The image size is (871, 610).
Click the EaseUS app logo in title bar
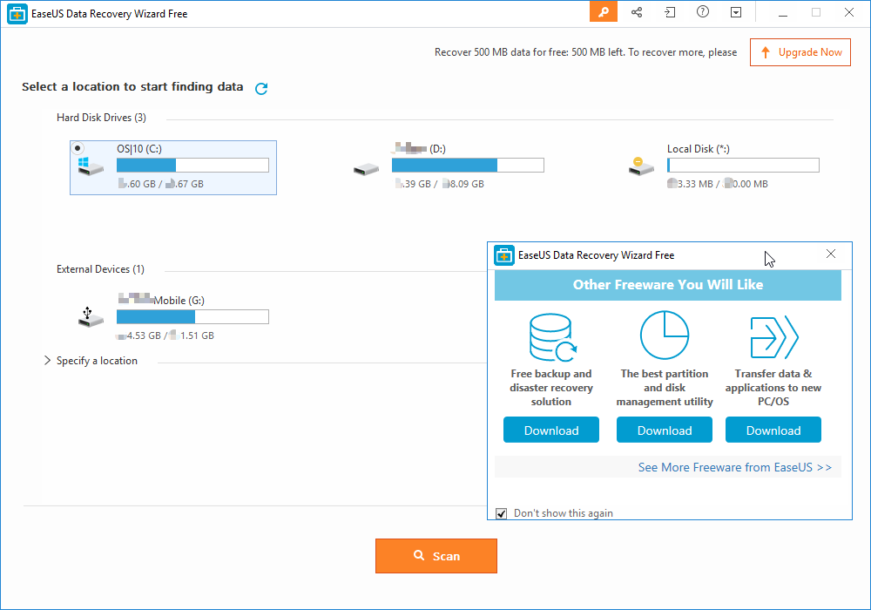17,14
